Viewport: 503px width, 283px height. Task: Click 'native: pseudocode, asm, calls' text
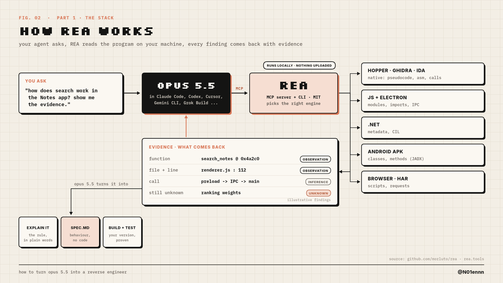click(x=404, y=78)
